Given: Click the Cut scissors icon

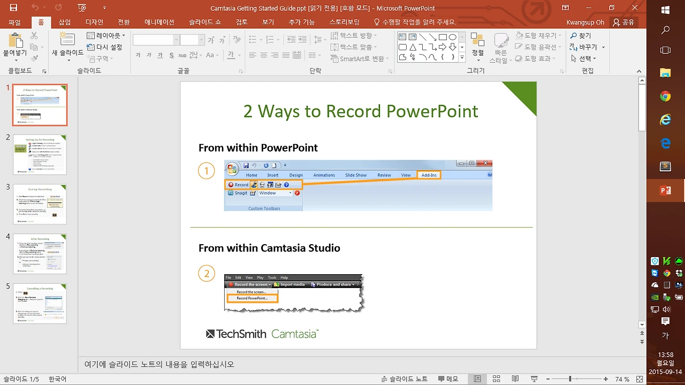Looking at the screenshot, I should tap(34, 35).
